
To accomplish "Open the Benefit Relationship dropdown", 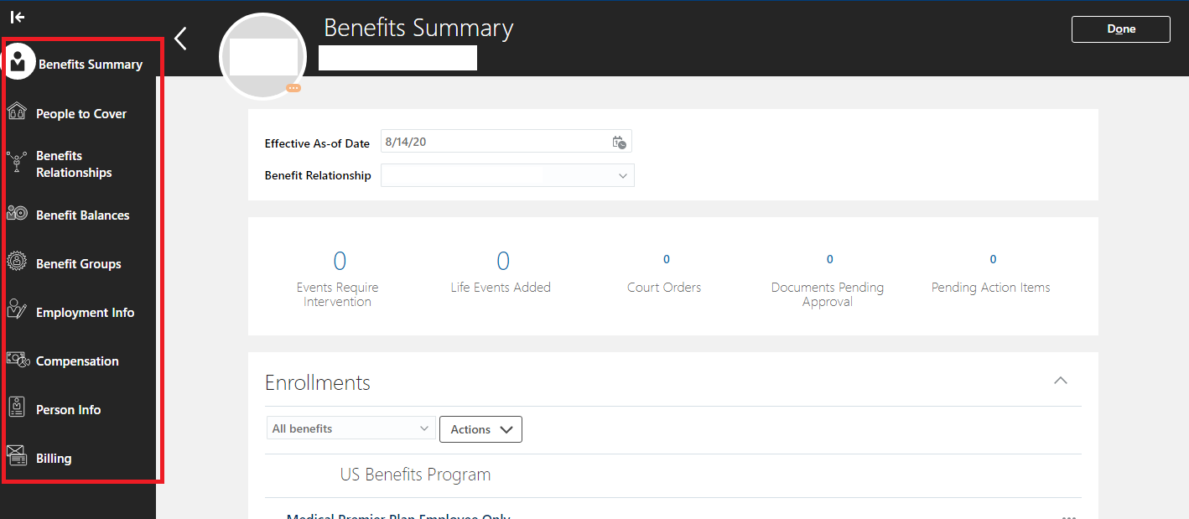I will 622,175.
